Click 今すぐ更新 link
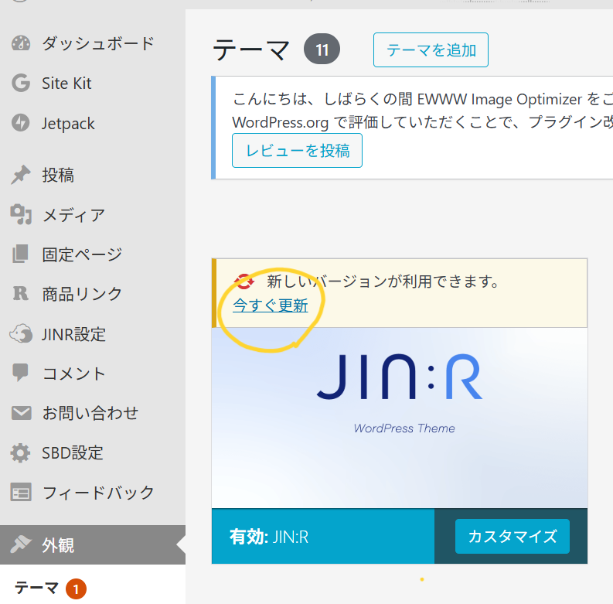This screenshot has height=604, width=613. click(x=270, y=305)
